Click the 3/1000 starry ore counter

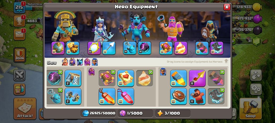click(173, 113)
